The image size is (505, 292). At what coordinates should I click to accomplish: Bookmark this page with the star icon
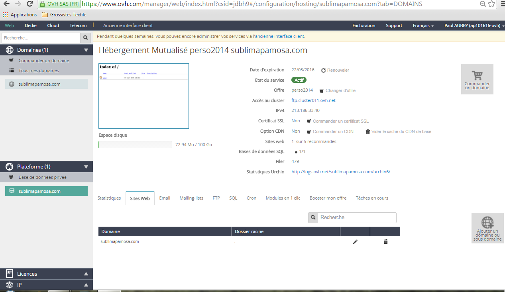coord(492,4)
